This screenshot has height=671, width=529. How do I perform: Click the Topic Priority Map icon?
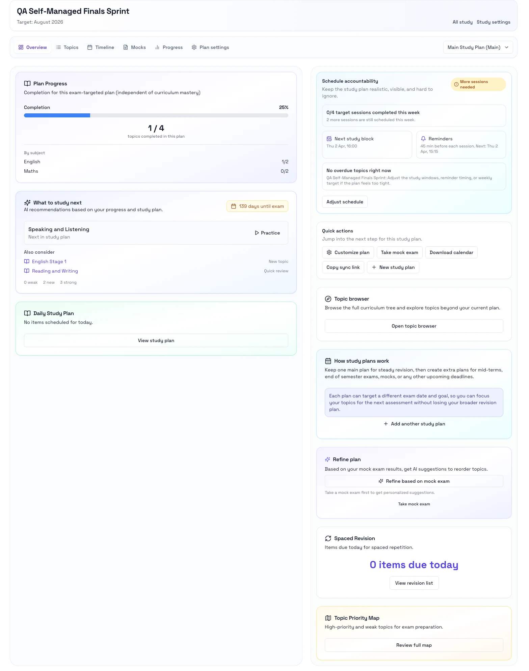(x=328, y=618)
